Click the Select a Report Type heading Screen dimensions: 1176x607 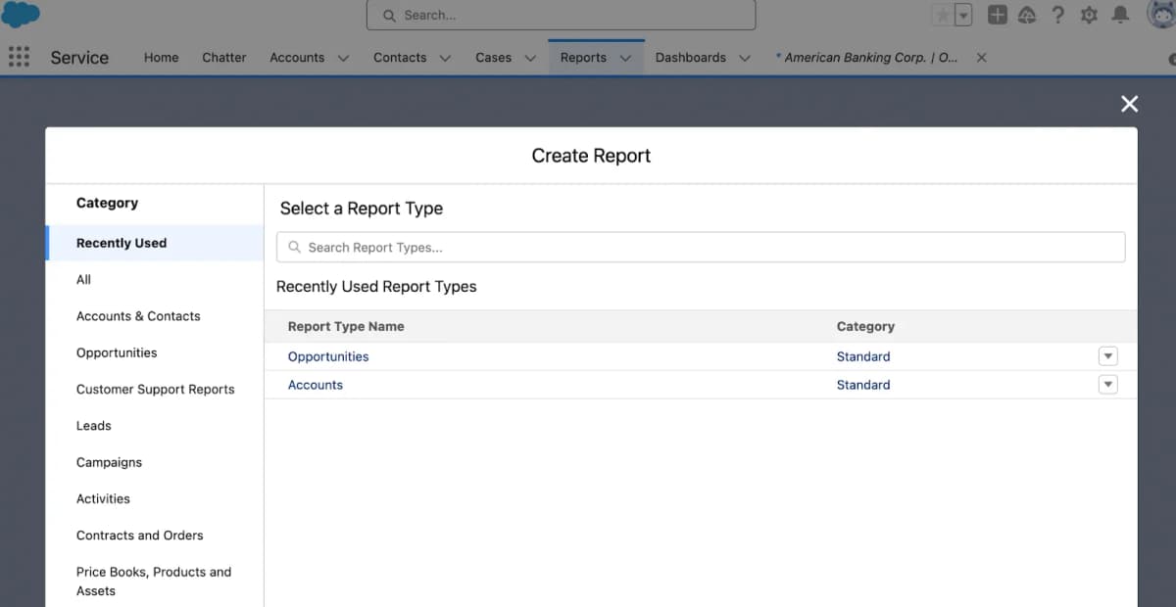362,209
